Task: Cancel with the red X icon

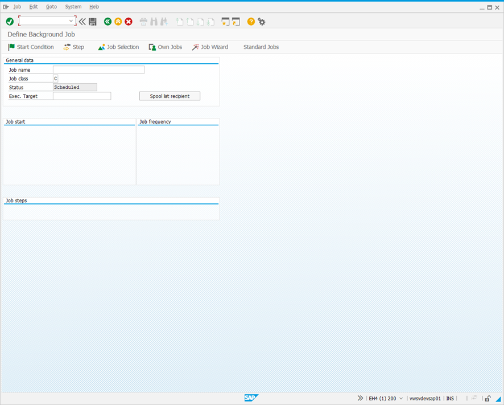Action: click(x=128, y=21)
